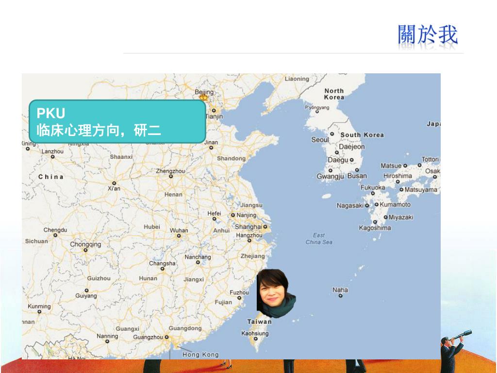Click the East China Sea label
This screenshot has width=497, height=373.
[319, 238]
